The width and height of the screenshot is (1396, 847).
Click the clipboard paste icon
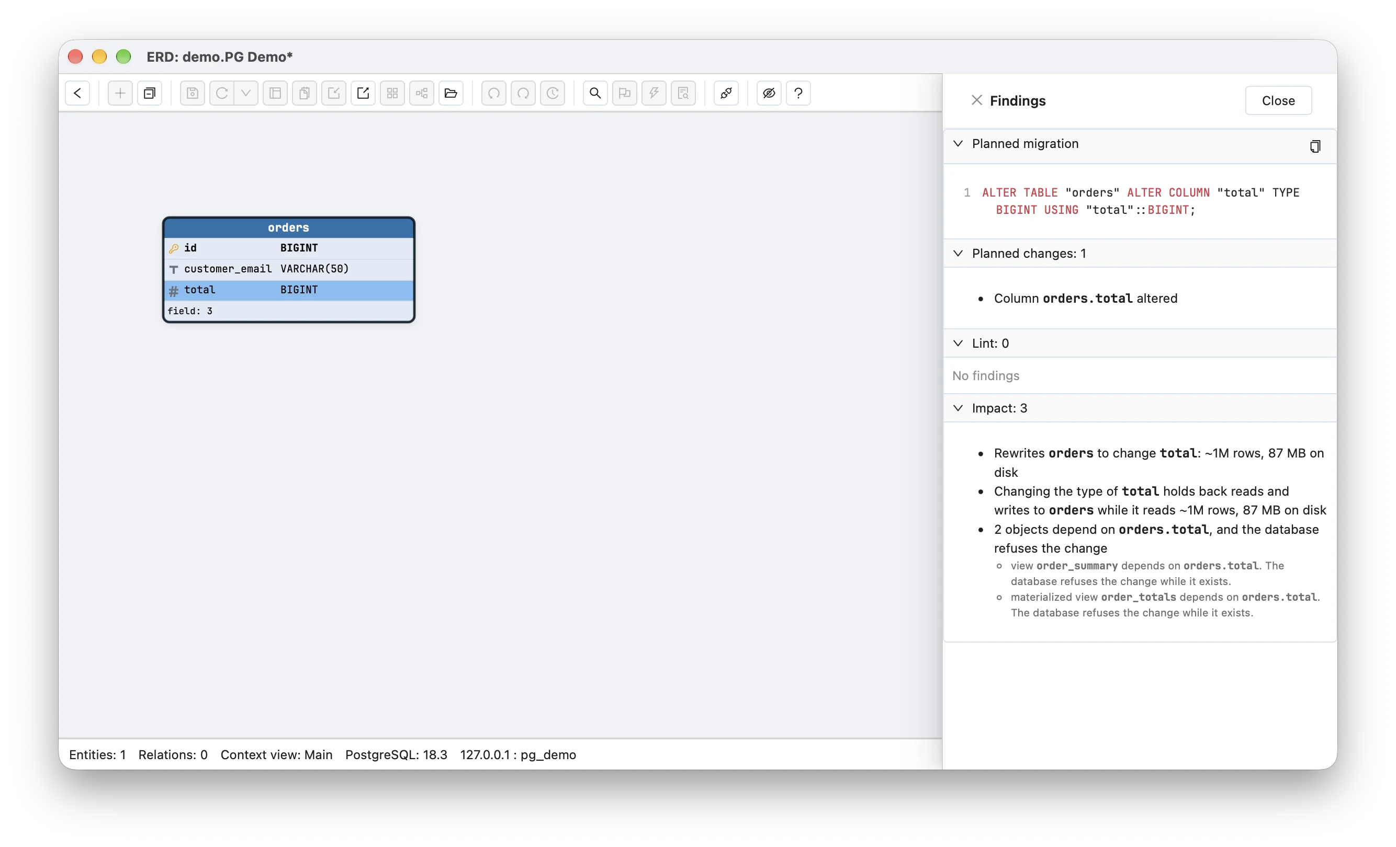tap(305, 93)
